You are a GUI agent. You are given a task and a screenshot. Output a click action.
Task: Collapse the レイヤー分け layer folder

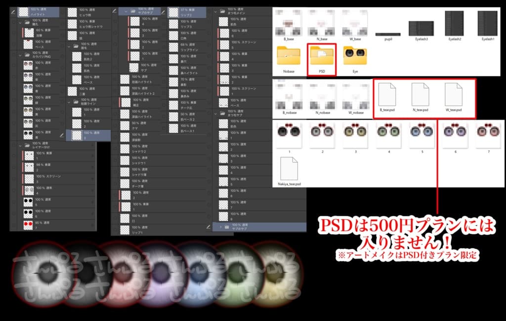[x=20, y=146]
